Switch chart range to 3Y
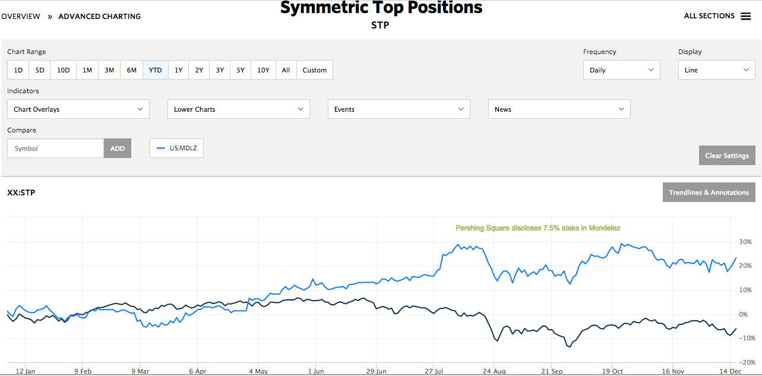The height and width of the screenshot is (376, 762). (x=220, y=70)
